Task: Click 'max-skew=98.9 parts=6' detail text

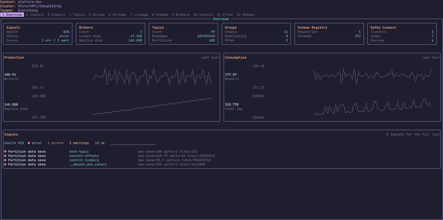Action: [159, 160]
